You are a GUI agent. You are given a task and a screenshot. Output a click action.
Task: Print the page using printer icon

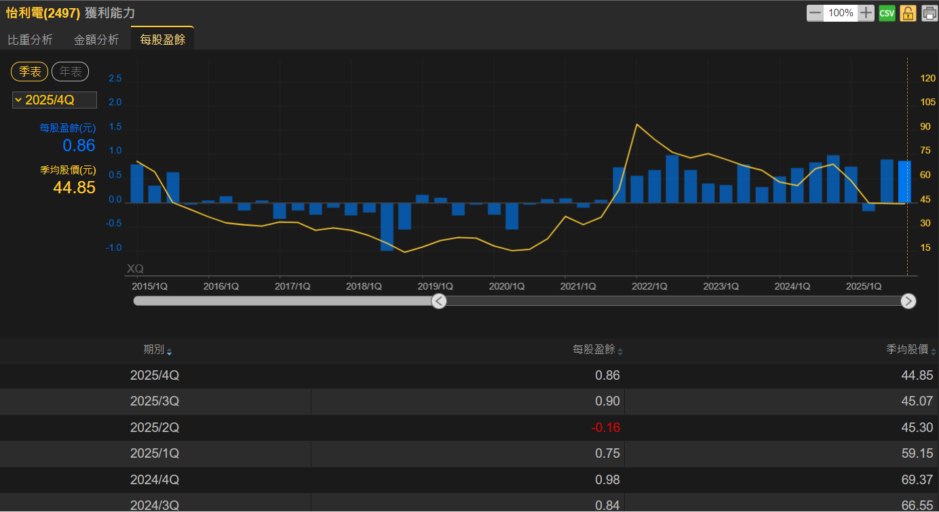point(929,13)
